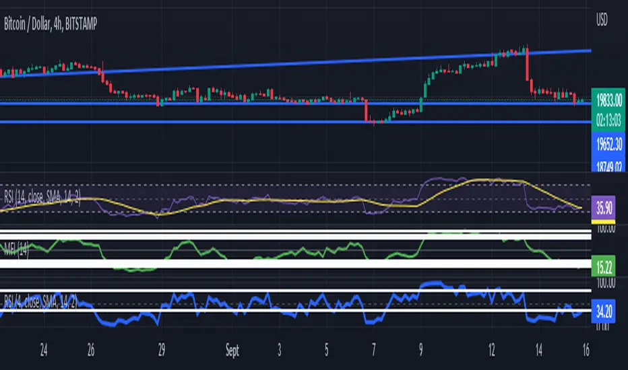
Task: Click the long red candle near date 7
Action: click(366, 110)
